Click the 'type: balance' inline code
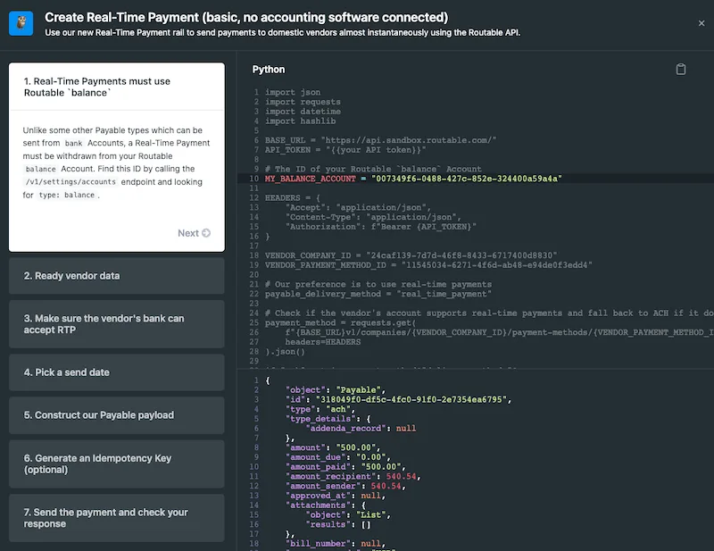This screenshot has width=714, height=551. 66,195
